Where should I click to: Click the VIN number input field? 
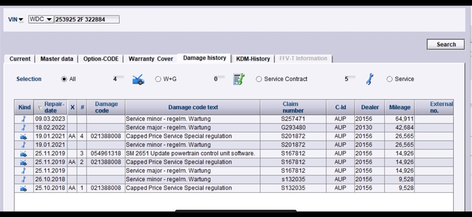tap(87, 19)
